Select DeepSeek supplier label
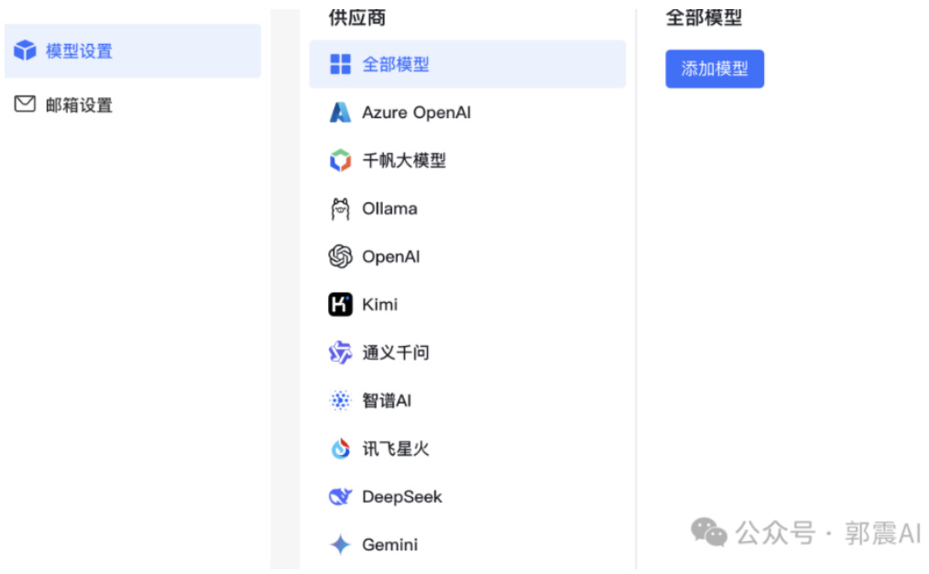The image size is (929, 574). 401,496
